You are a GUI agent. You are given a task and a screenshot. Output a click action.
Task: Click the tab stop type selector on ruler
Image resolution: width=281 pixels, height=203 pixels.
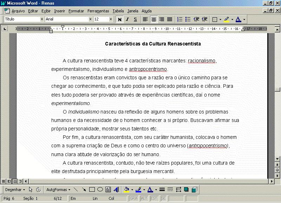[x=5, y=29]
